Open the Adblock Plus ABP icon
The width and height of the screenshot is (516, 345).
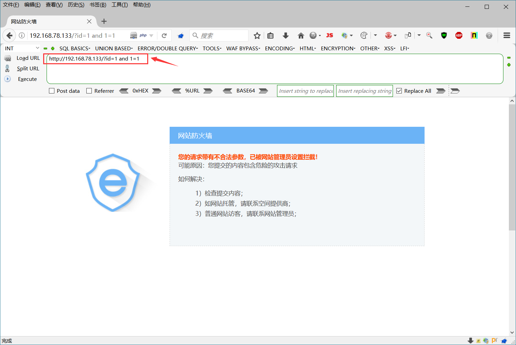coord(459,35)
